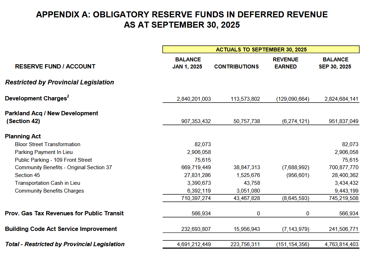Select the Restricted by Provincial Legislation heading
Viewport: 378px width, 260px height.
(x=60, y=82)
